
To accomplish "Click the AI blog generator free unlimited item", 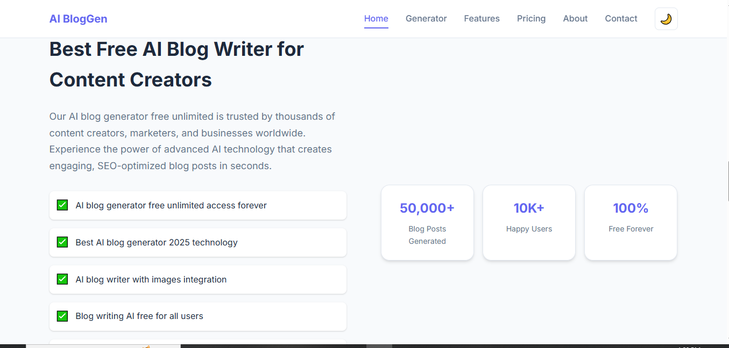I will (198, 205).
